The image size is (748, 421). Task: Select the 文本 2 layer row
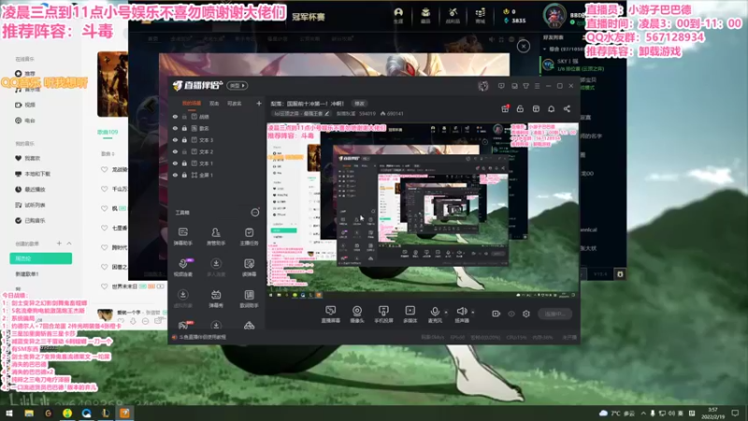pos(216,152)
